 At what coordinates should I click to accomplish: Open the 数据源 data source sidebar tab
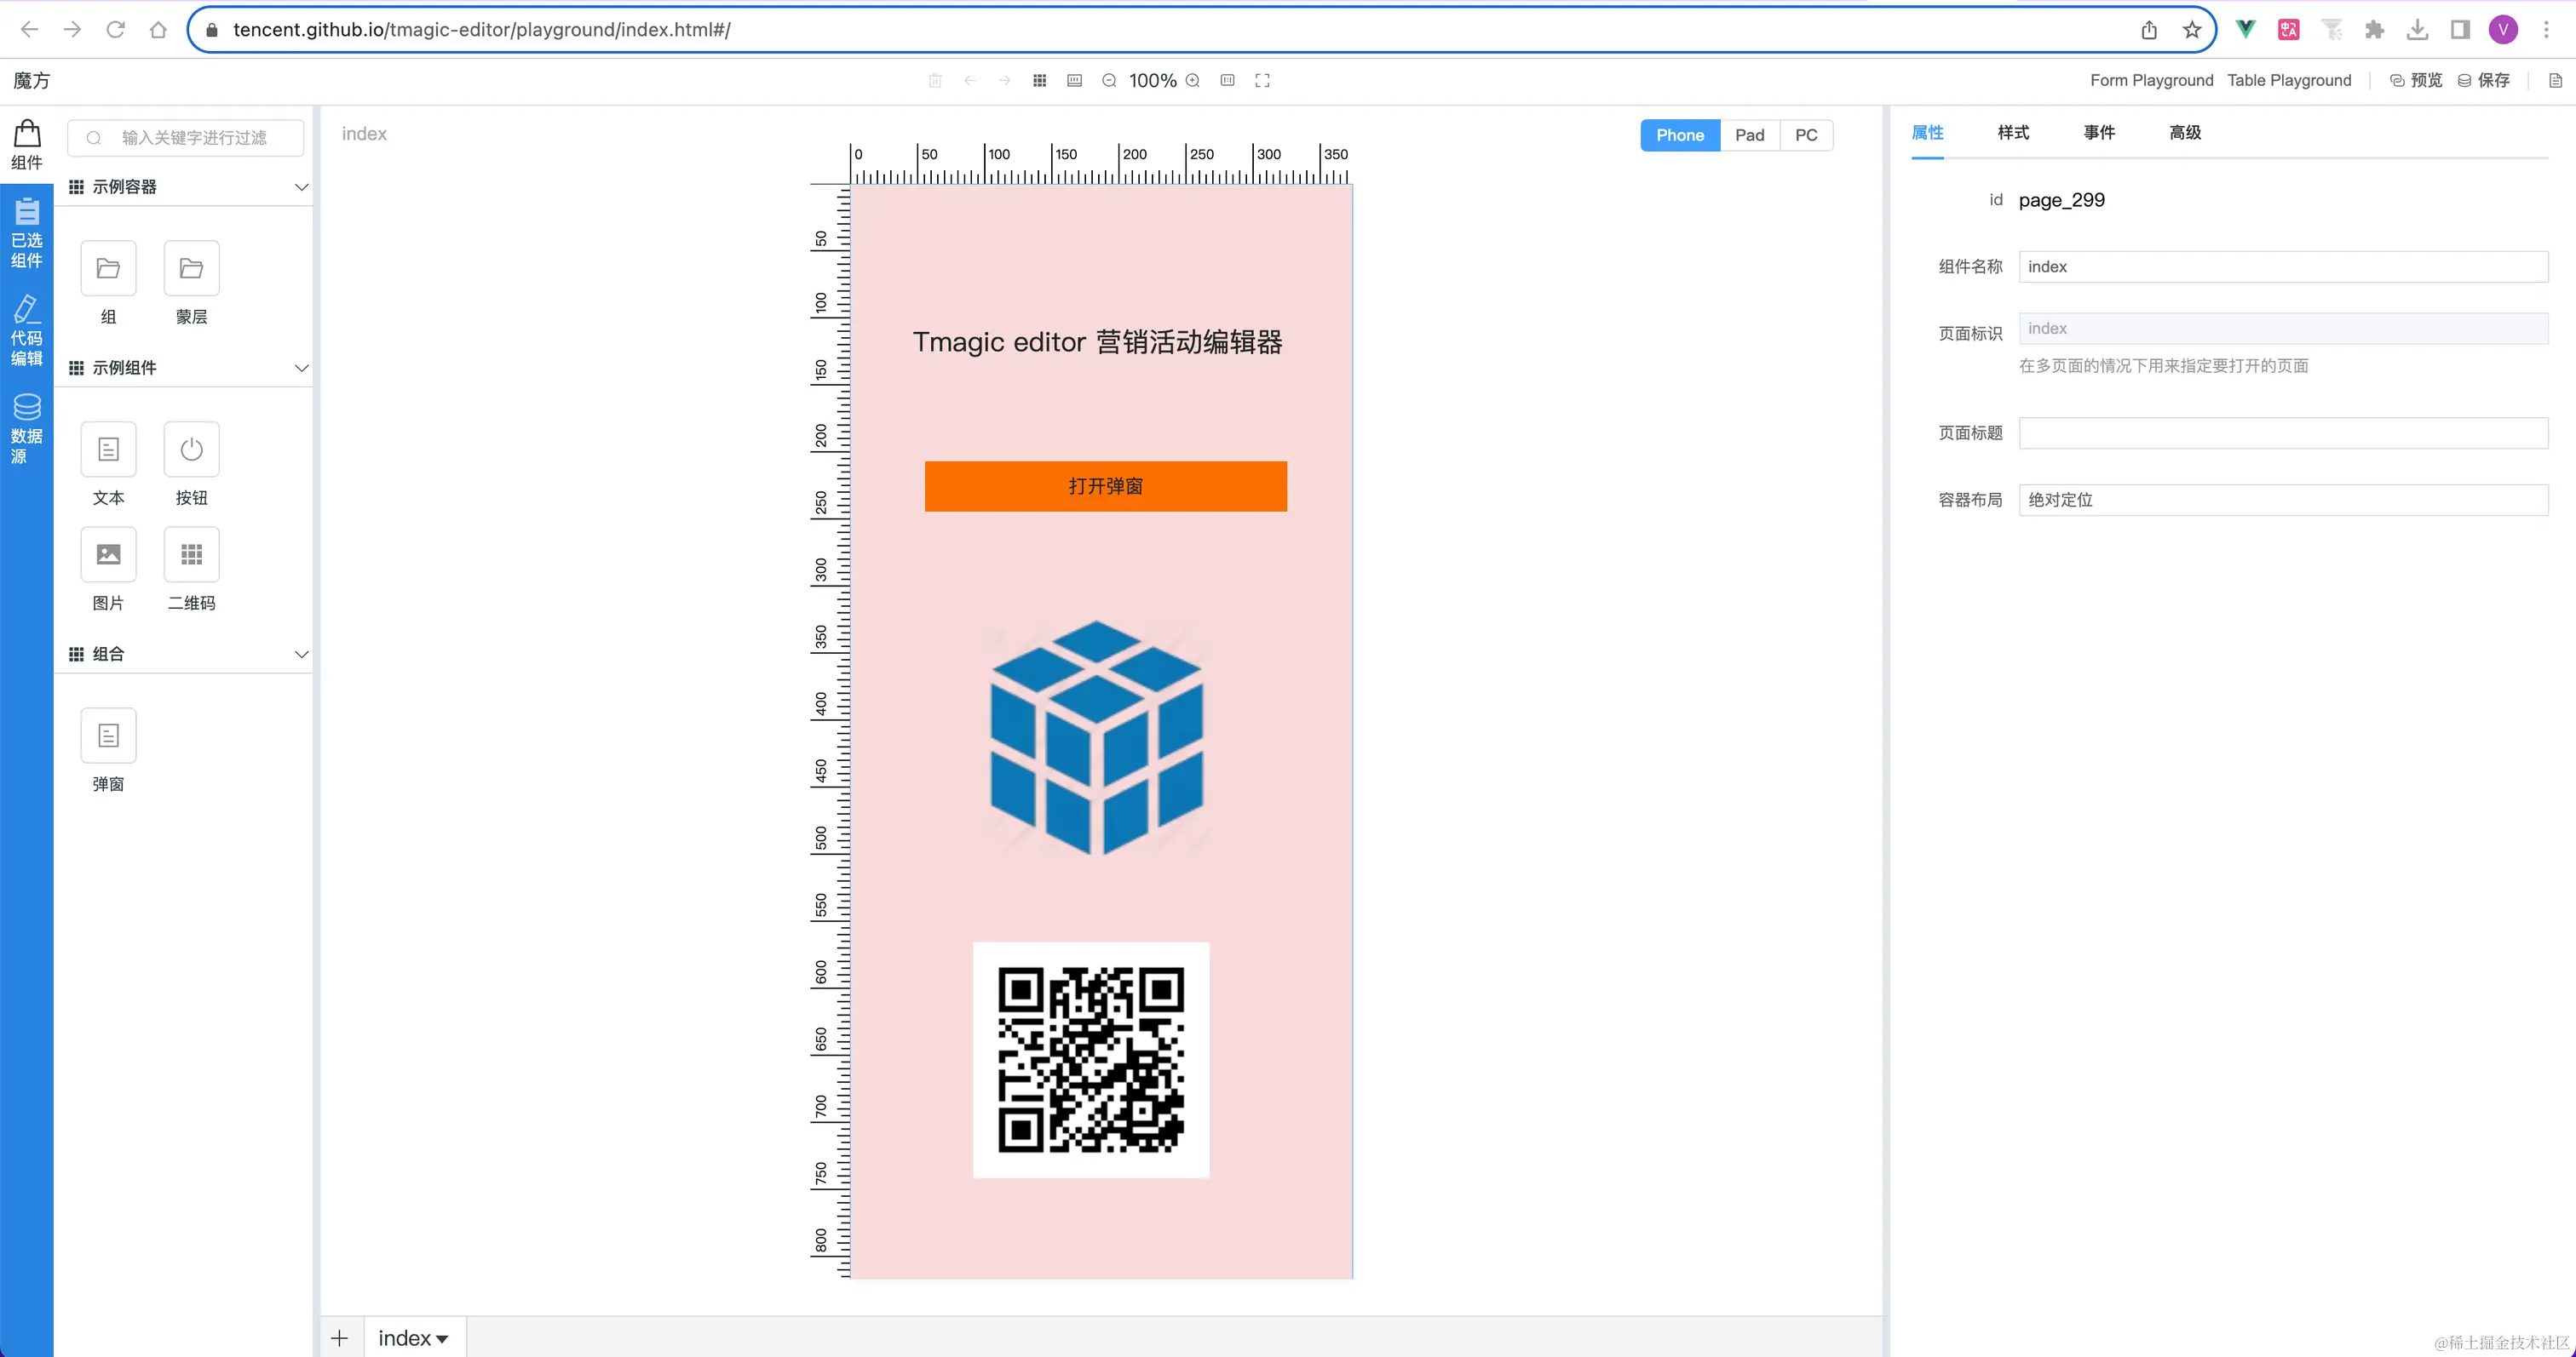click(27, 429)
